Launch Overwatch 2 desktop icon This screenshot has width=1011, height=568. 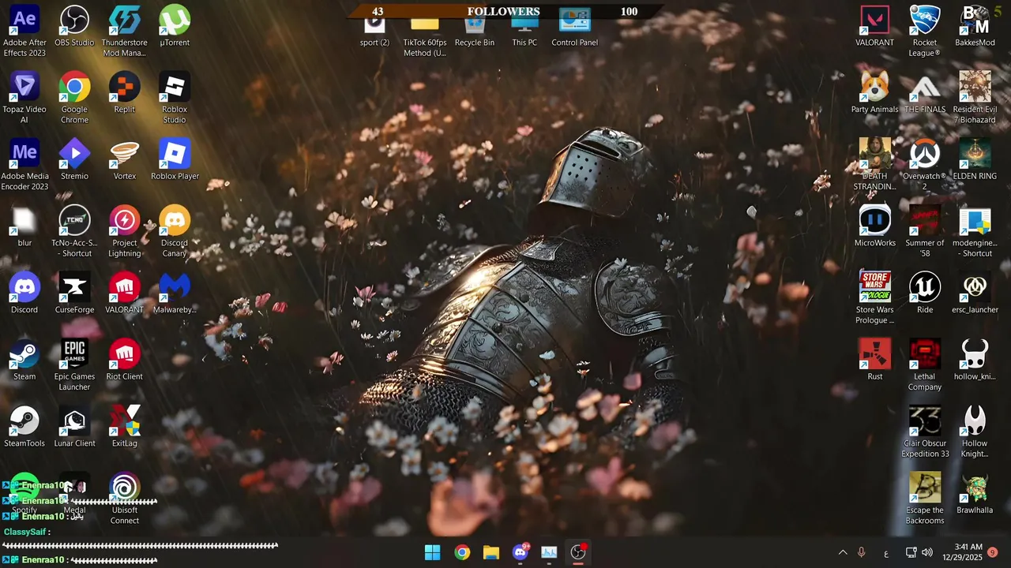point(925,166)
